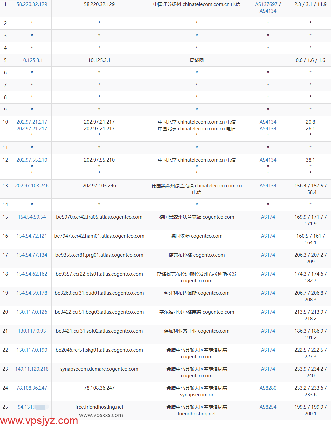Open AS174 link for 154.54.72.121 row
331x426 pixels.
(x=268, y=236)
